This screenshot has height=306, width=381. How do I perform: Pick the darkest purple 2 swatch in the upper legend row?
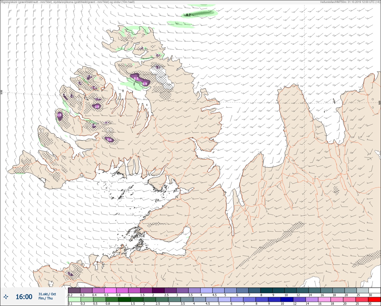point(158,290)
